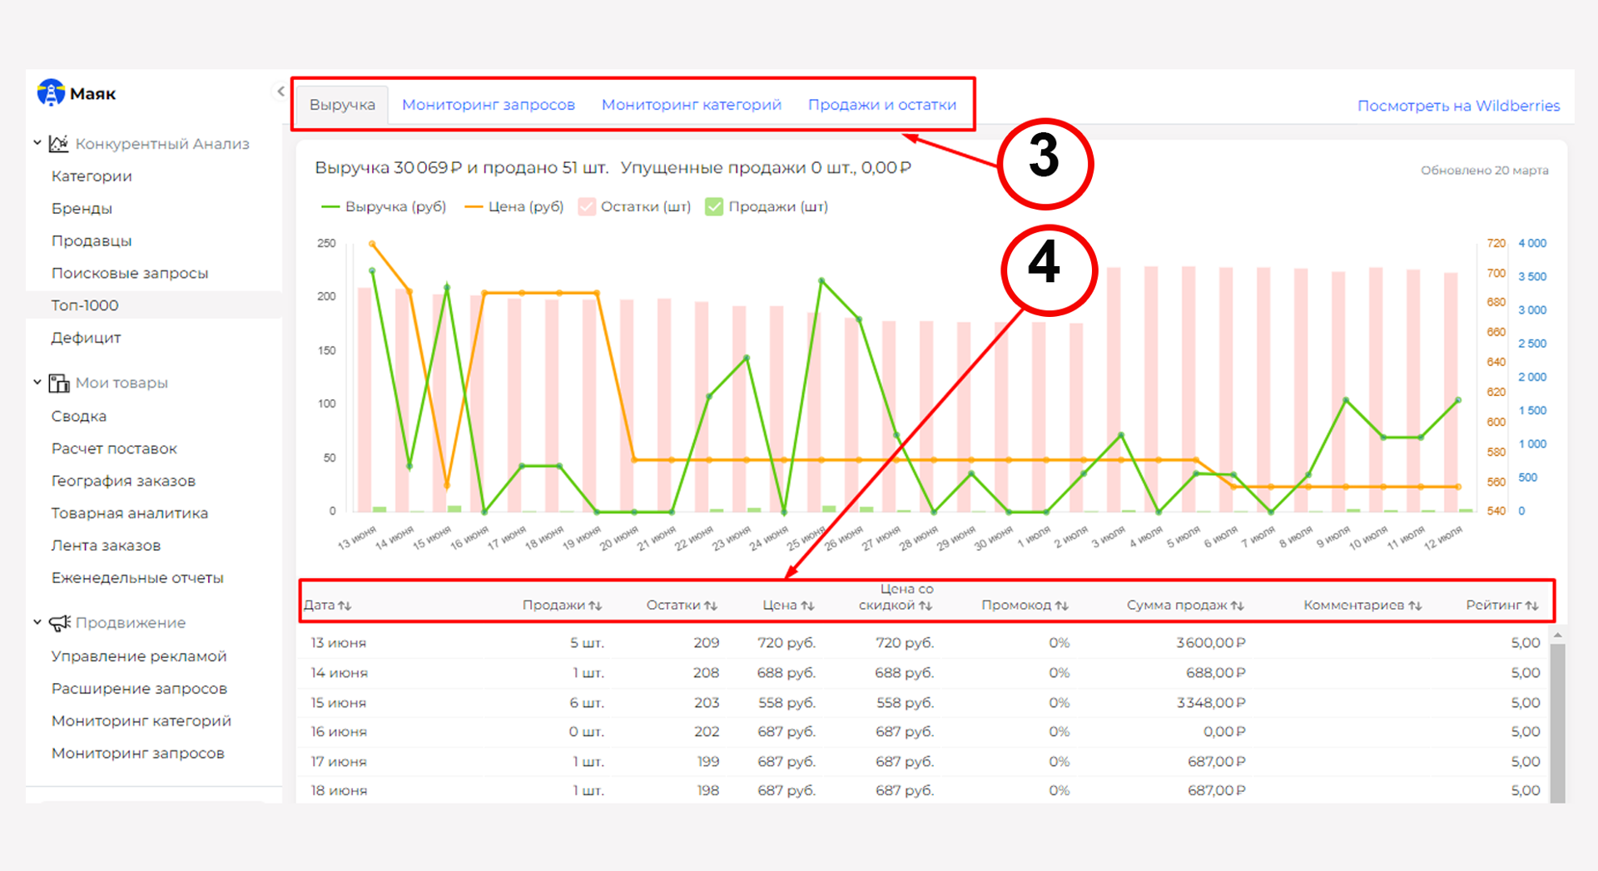Toggle the Продажи (шт) chart checkbox
The width and height of the screenshot is (1598, 871).
714,206
